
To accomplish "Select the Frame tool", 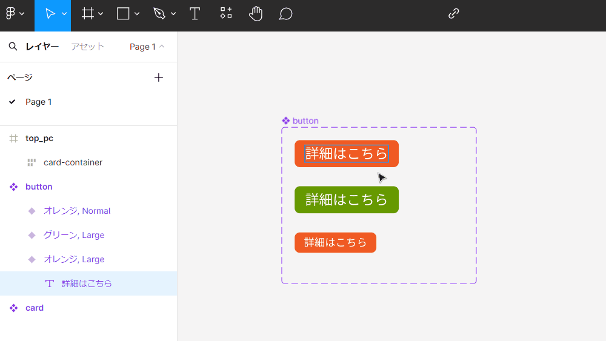I will click(88, 14).
